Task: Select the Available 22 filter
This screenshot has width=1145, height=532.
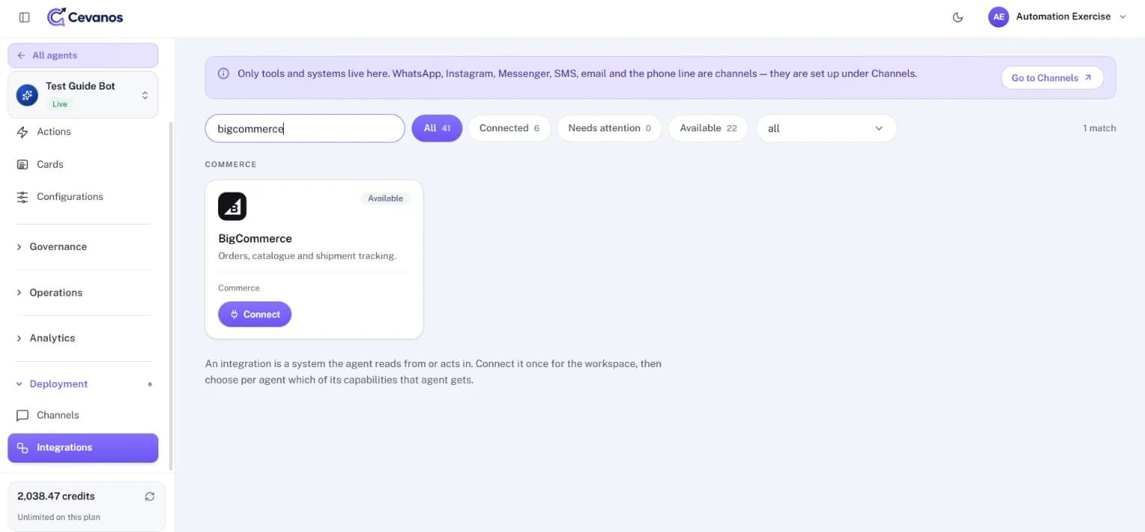Action: pos(708,128)
